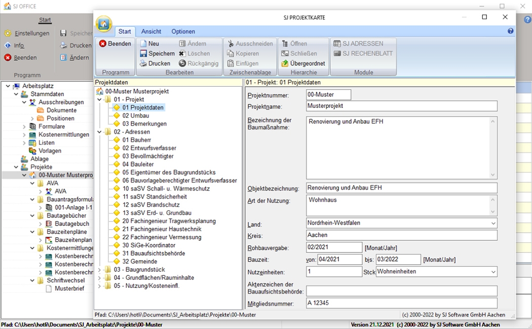Click the SJ Projektkarte house logo icon

pos(104,24)
